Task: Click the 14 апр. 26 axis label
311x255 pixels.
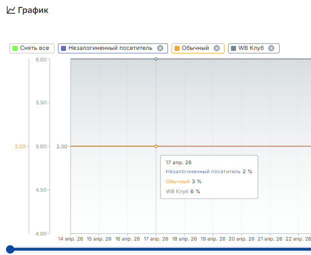Action: pos(70,239)
